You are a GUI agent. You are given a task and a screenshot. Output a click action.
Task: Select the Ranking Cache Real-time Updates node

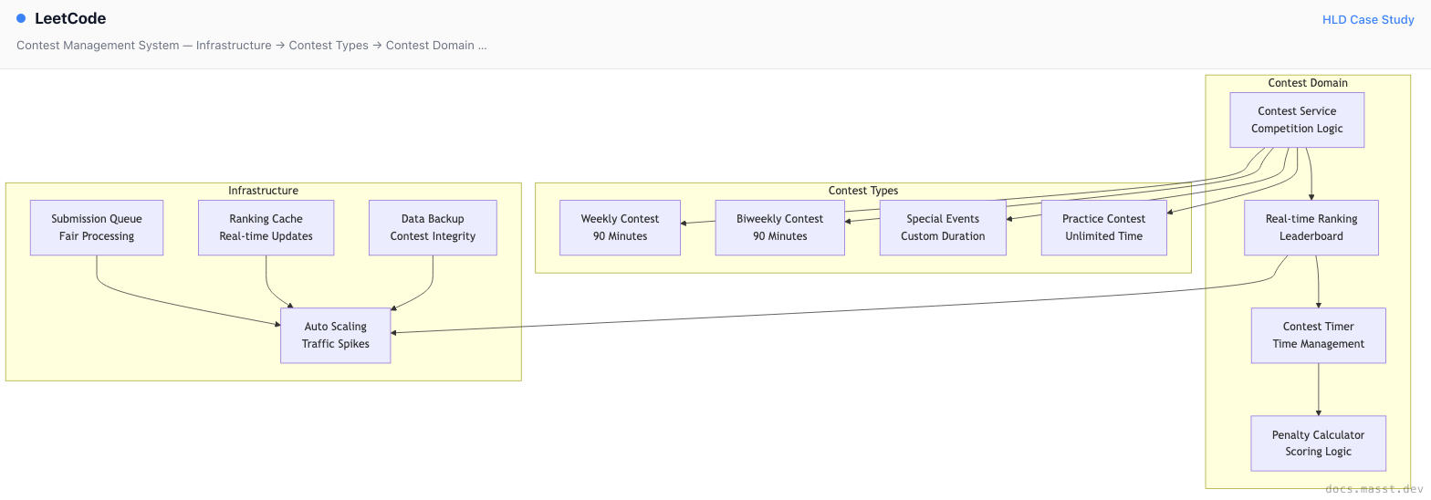pos(266,227)
